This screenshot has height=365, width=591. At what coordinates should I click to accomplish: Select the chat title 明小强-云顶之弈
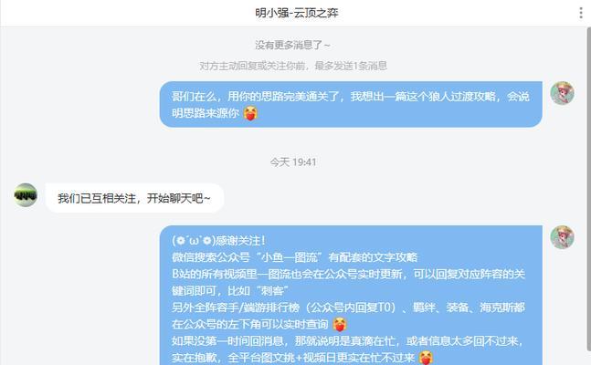[297, 13]
